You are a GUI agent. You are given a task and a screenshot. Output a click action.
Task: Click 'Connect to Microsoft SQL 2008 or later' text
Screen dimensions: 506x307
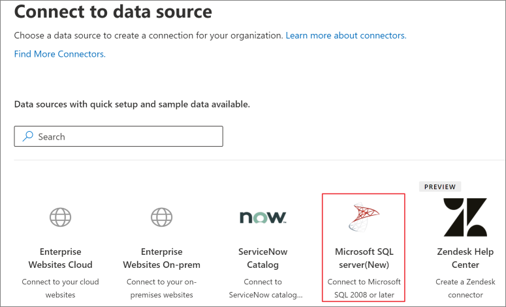pyautogui.click(x=364, y=288)
